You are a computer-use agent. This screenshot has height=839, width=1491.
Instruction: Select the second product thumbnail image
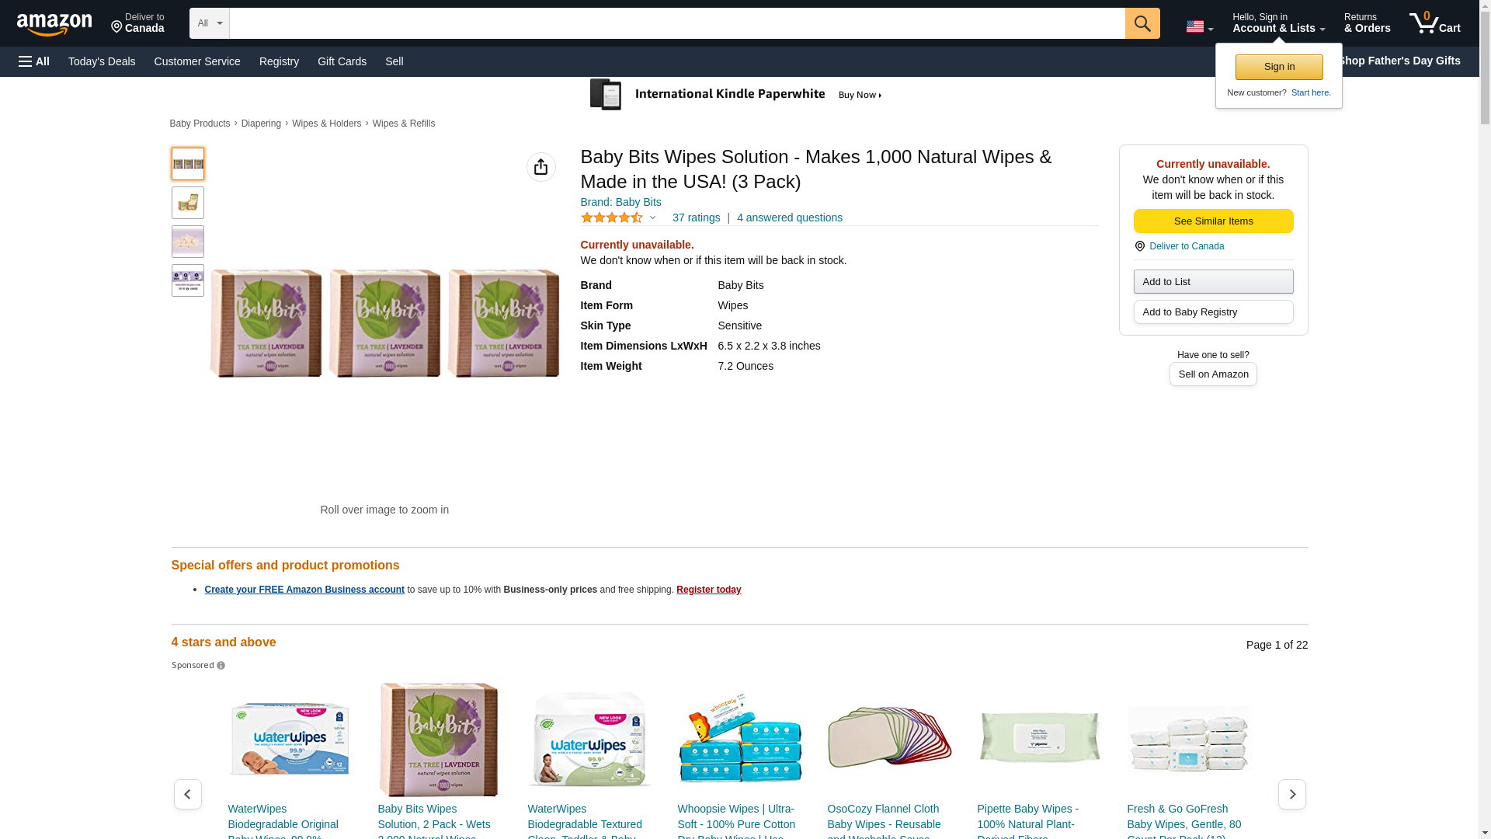pos(188,203)
